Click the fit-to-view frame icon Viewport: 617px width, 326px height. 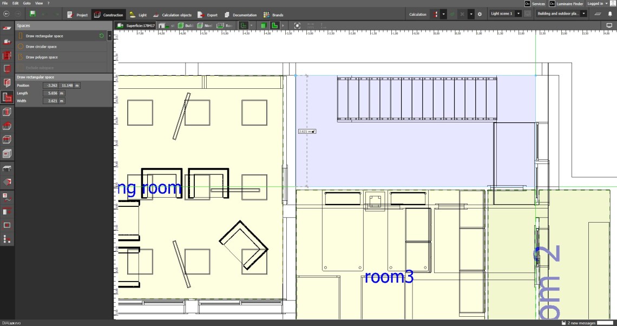click(297, 25)
